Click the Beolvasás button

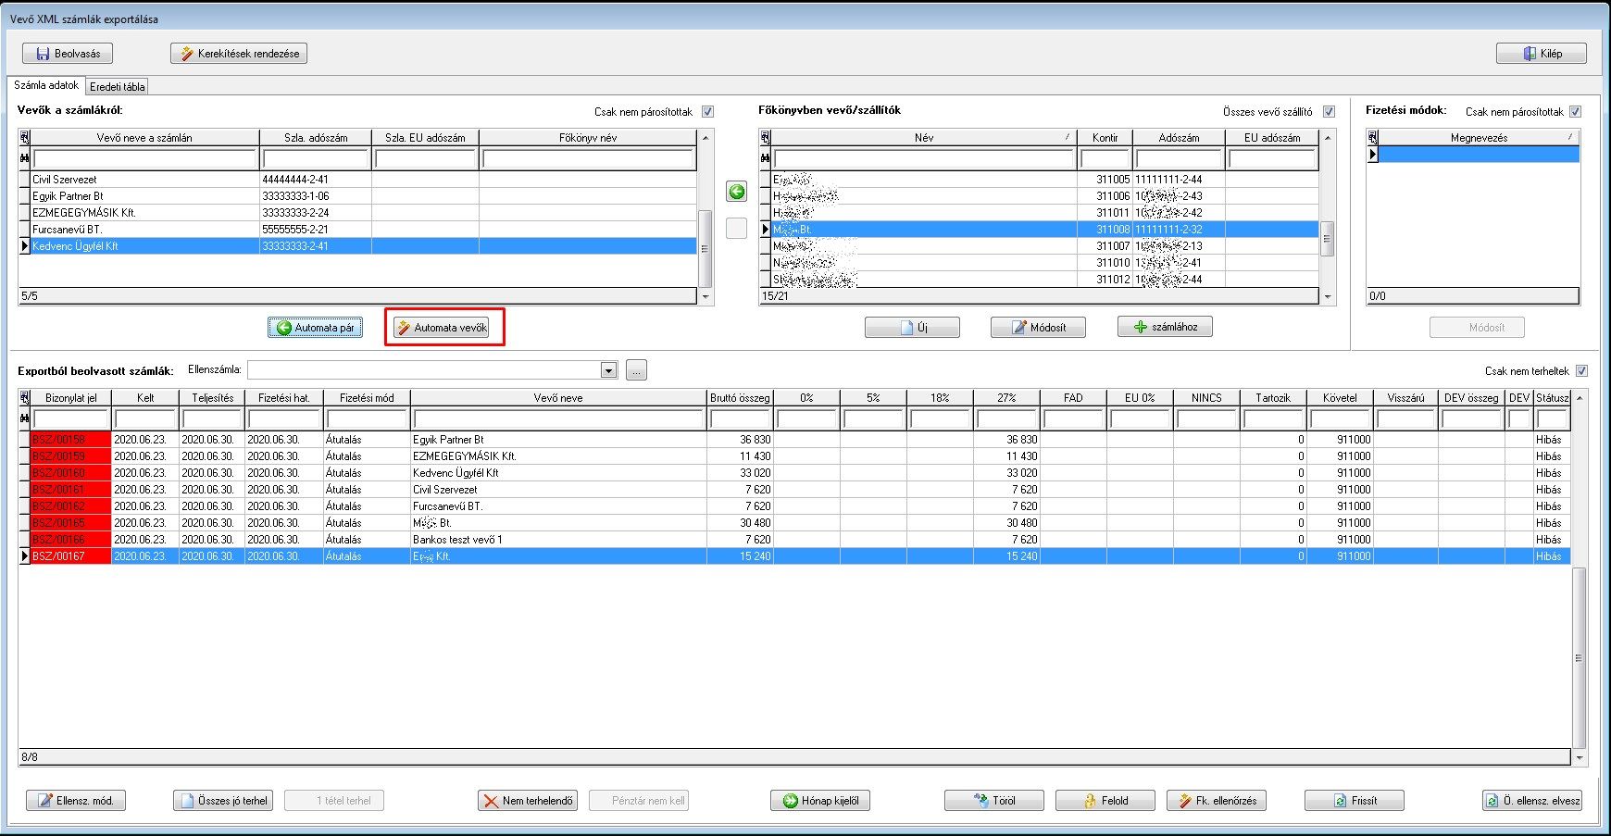coord(68,54)
